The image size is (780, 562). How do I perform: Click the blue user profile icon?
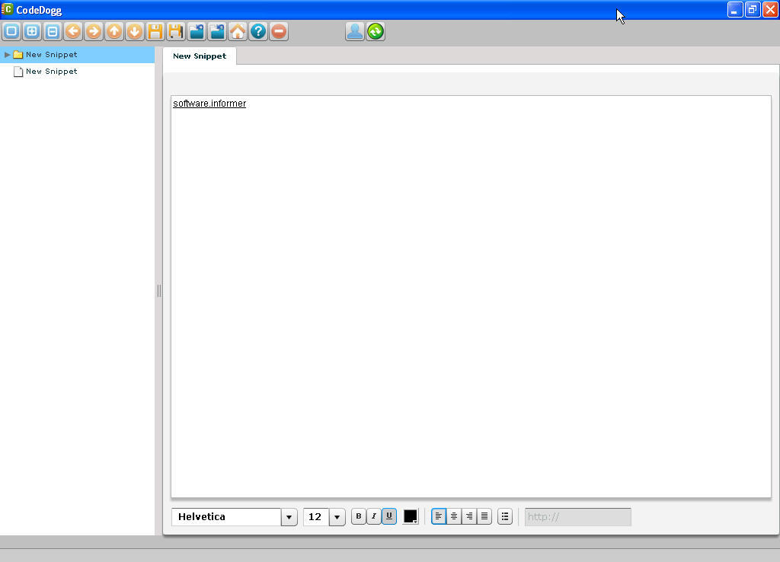click(x=355, y=32)
